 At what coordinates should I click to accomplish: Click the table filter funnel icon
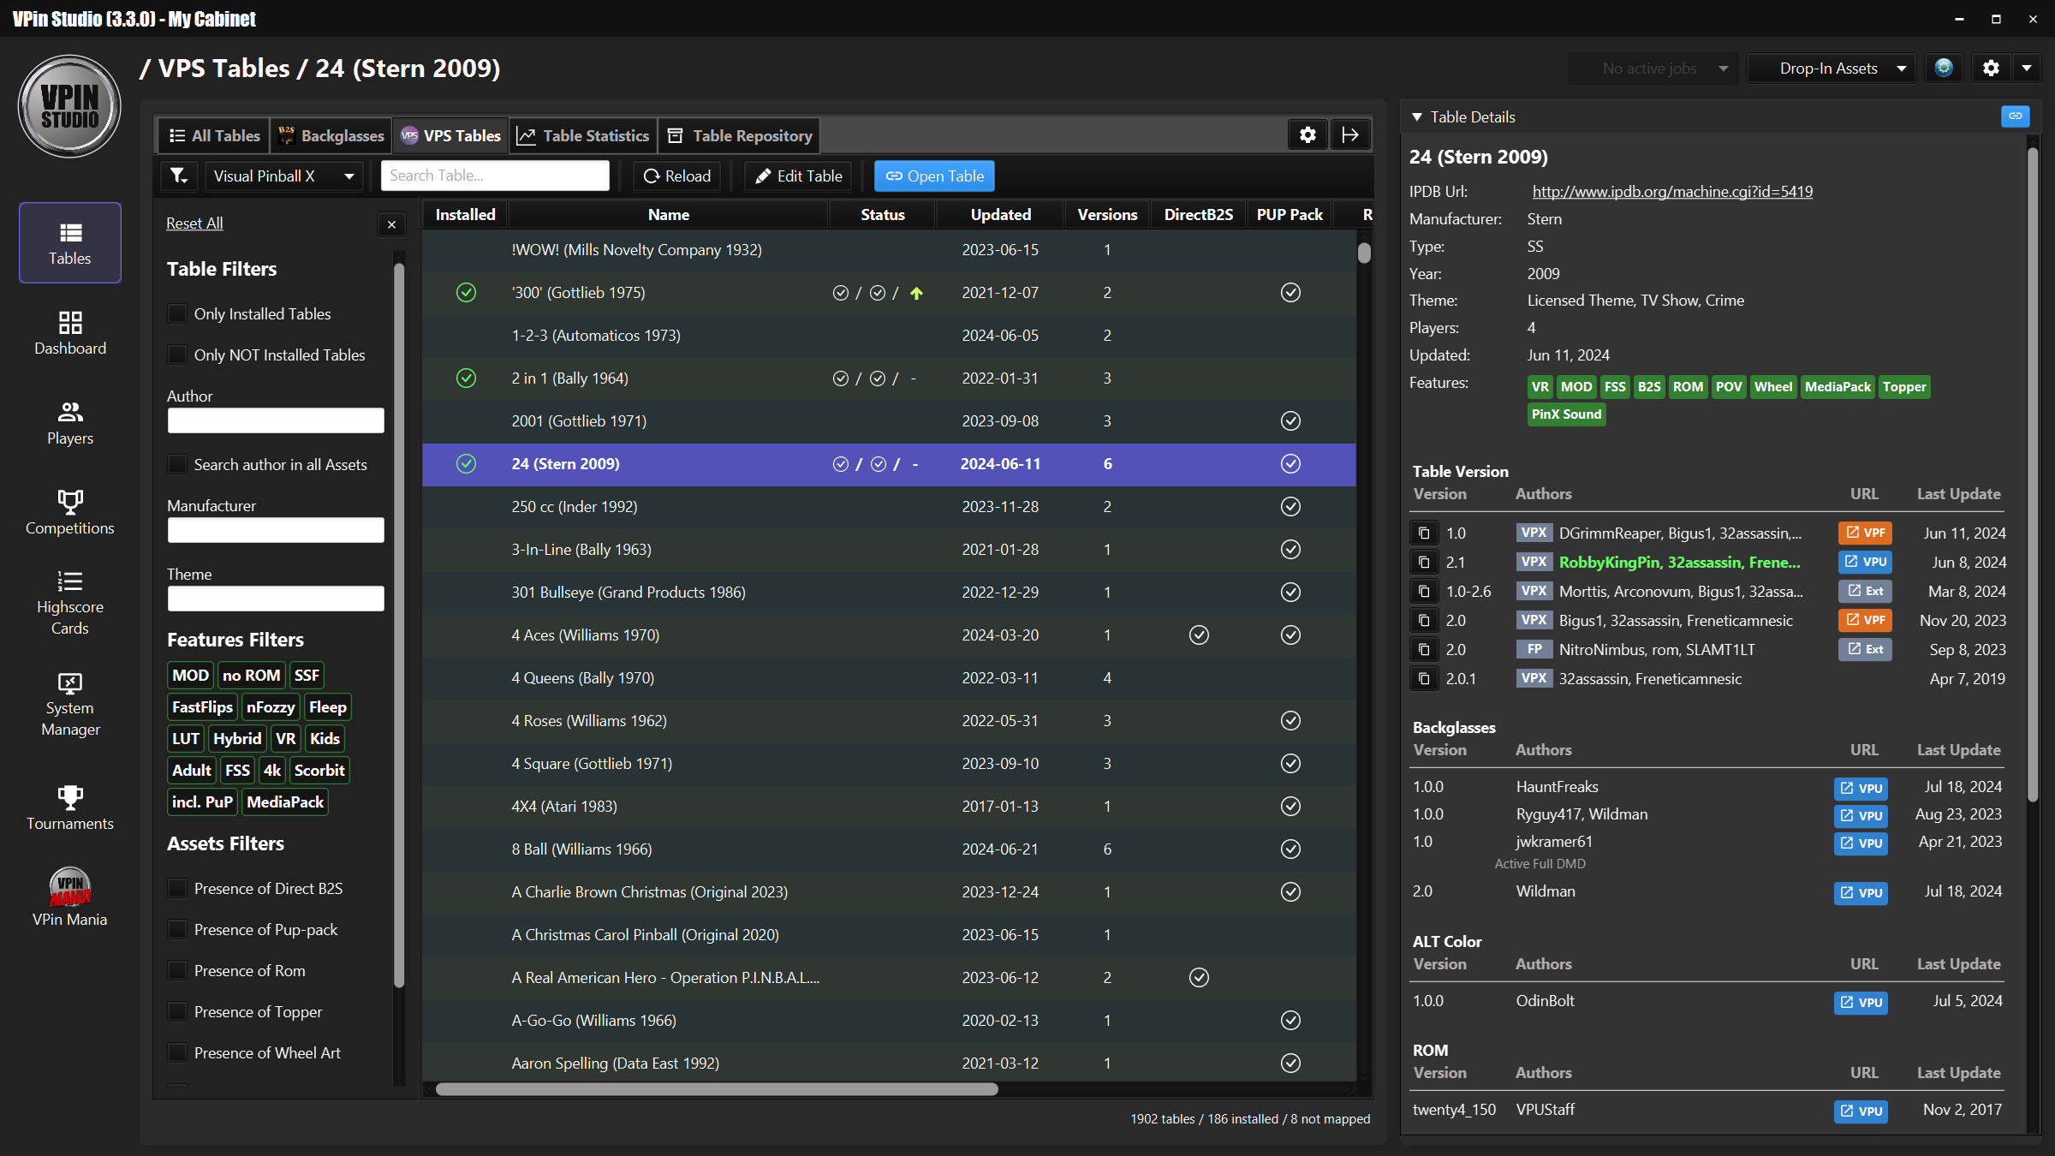(179, 176)
